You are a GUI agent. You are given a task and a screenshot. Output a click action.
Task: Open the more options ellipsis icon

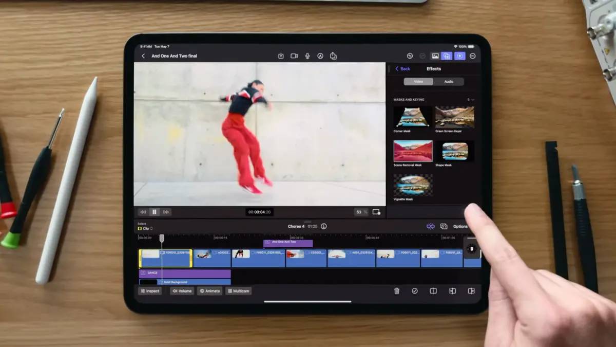click(x=473, y=56)
